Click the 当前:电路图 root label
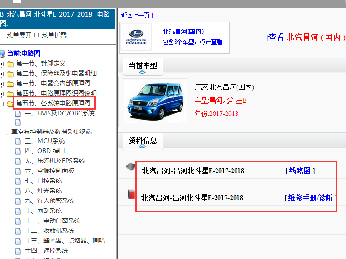 click(x=24, y=53)
